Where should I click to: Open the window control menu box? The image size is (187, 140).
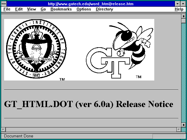tap(4, 4)
